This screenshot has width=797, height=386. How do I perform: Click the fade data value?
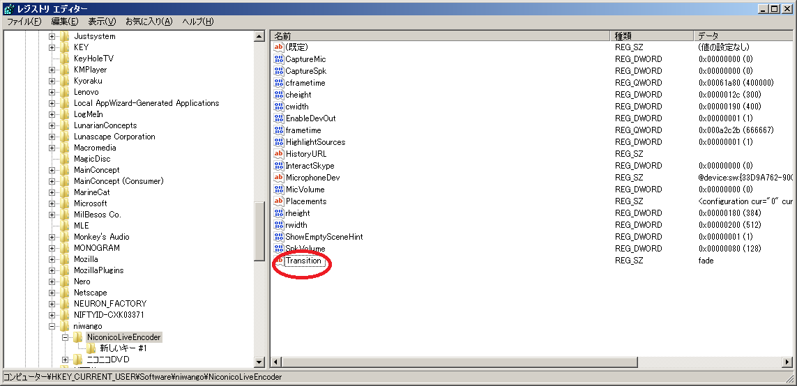point(706,261)
